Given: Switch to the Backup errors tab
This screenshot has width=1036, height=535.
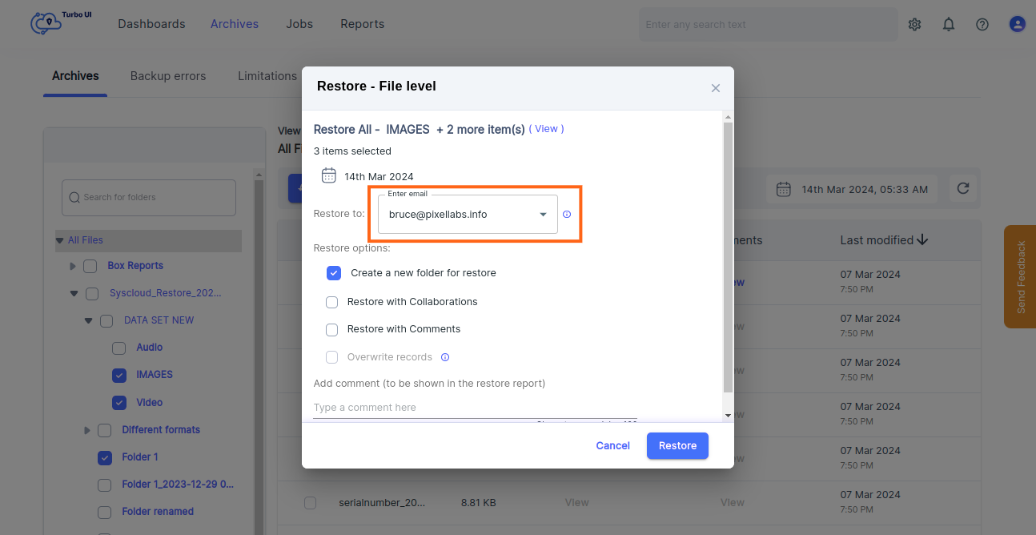Looking at the screenshot, I should click(168, 76).
